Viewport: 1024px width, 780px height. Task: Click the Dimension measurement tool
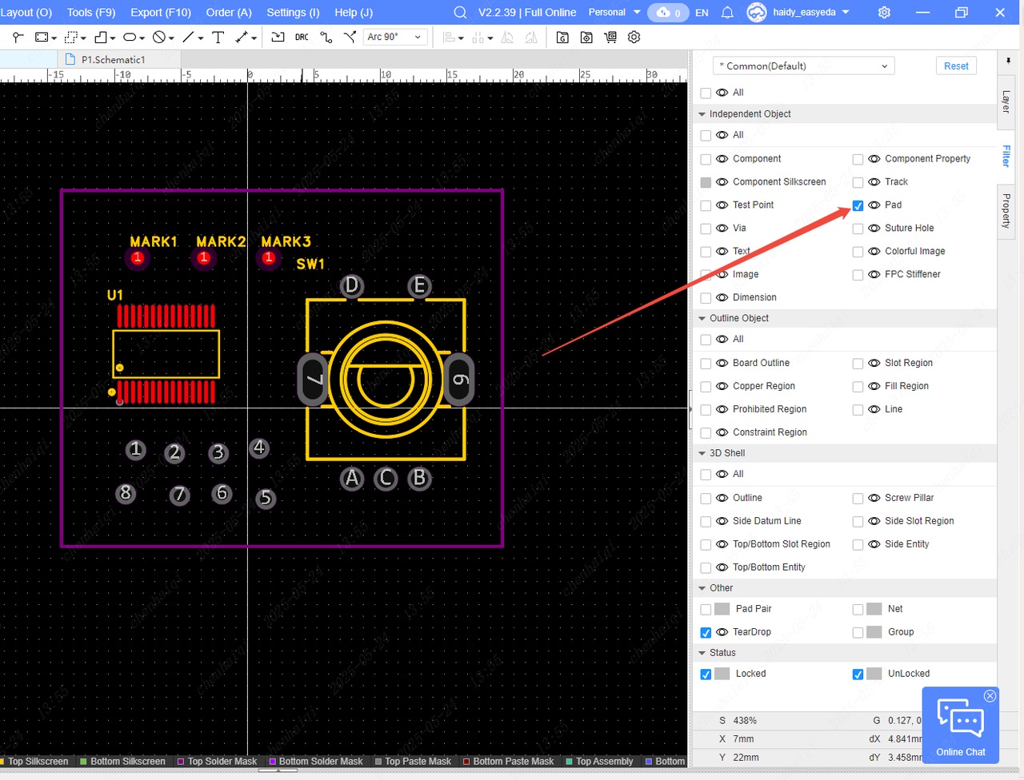[x=241, y=38]
